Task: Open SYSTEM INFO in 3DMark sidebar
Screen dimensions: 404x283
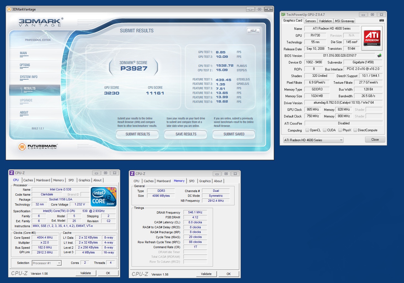Action: click(x=35, y=78)
